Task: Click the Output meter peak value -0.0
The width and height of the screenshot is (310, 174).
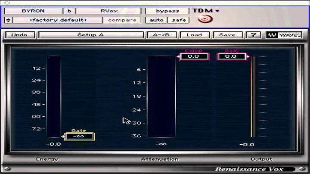Action: tap(247, 145)
